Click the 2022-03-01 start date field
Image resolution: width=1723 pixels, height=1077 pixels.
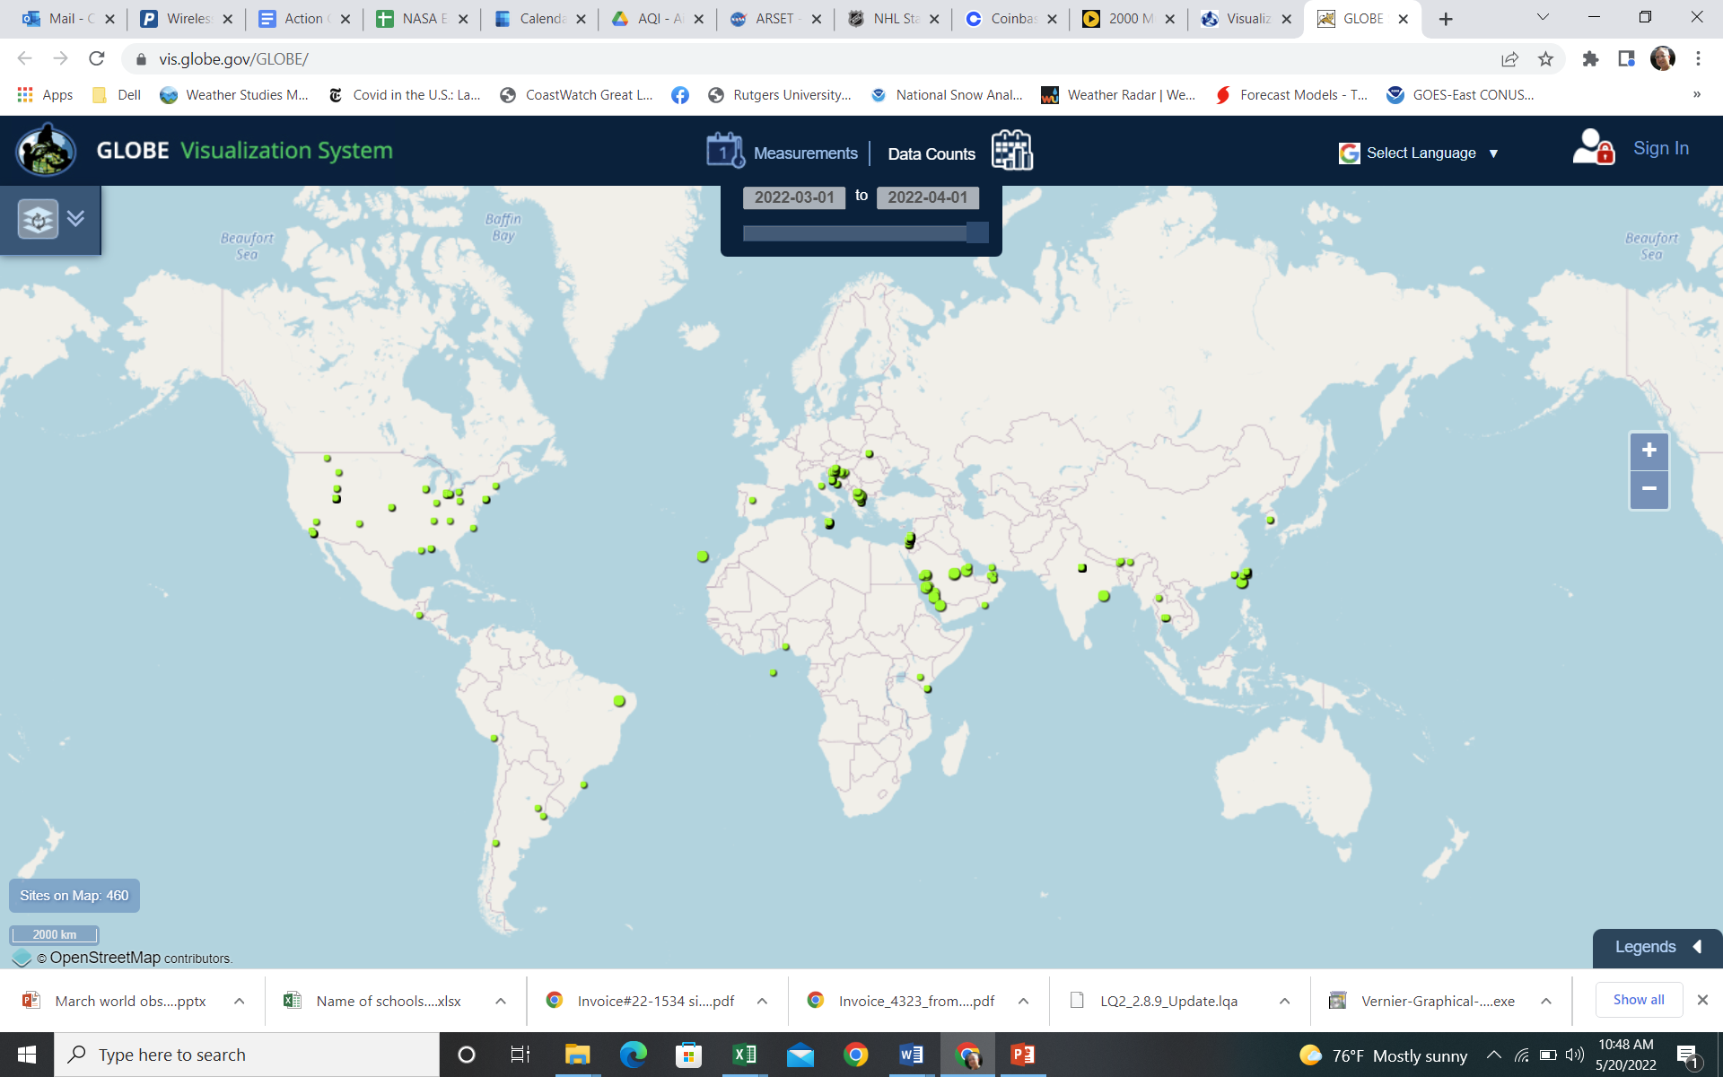pos(793,196)
